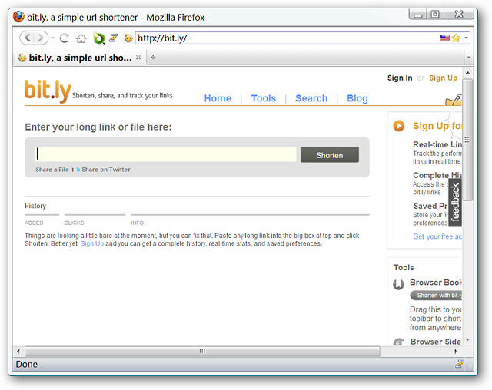Open the Blog navigation link

(x=357, y=98)
